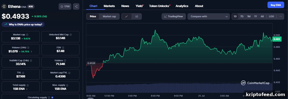Click the 25 Jul date axis label
Screen dimensions: 288x99
pyautogui.click(x=201, y=96)
